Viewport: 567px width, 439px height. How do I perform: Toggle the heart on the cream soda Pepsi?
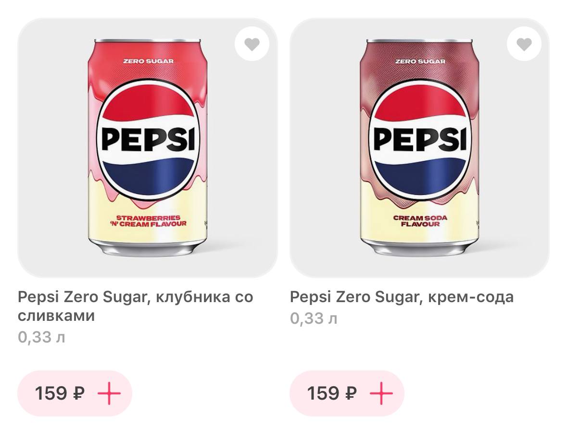(524, 44)
